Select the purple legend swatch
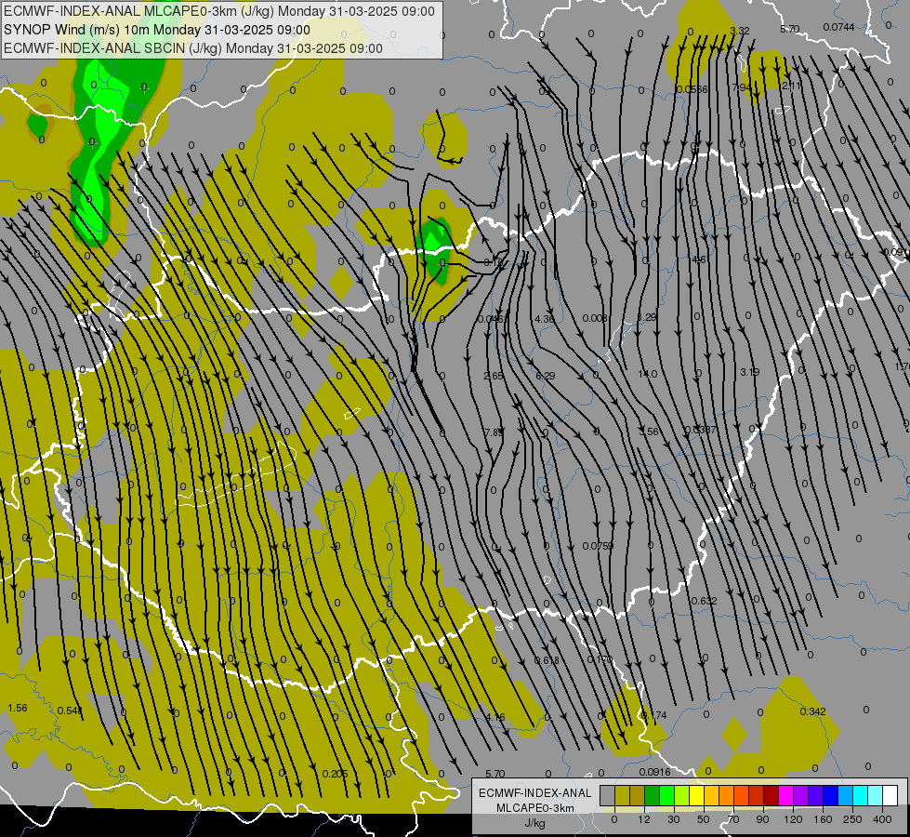Screen dimensions: 910x837 pyautogui.click(x=801, y=795)
